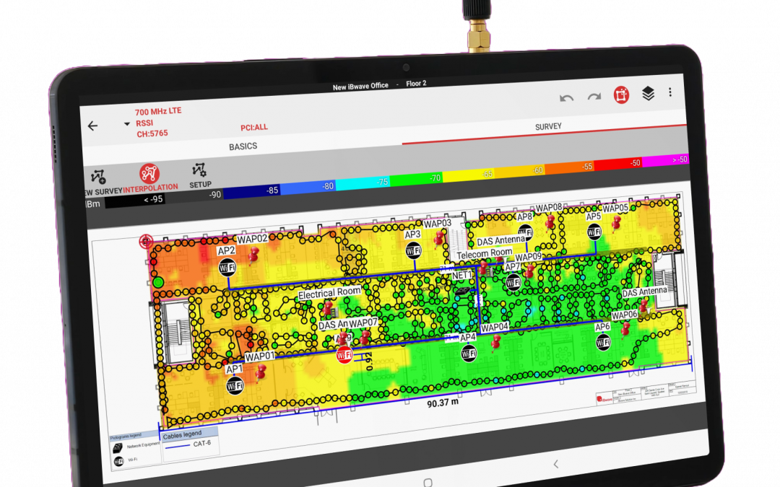Switch to the SURVEY tab
Image resolution: width=780 pixels, height=487 pixels.
pyautogui.click(x=548, y=127)
